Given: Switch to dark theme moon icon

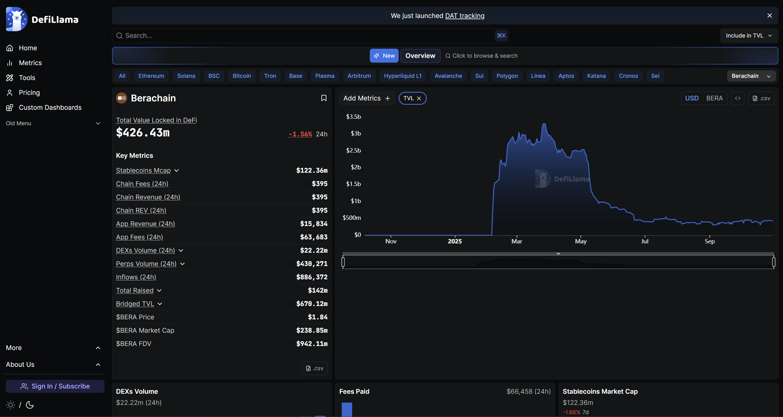Looking at the screenshot, I should click(30, 405).
